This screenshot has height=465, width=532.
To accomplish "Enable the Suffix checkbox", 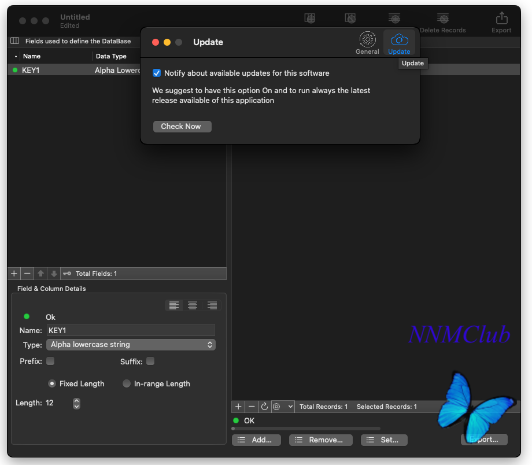I will click(x=150, y=361).
